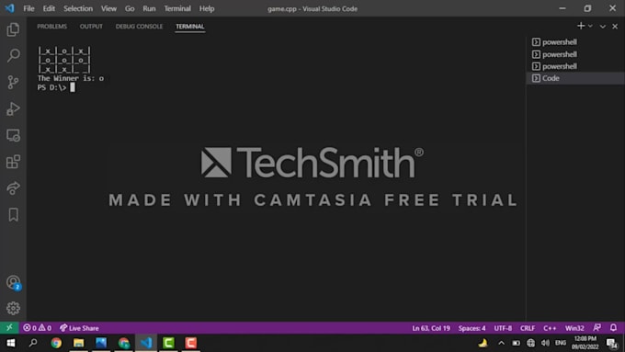Viewport: 625px width, 352px height.
Task: Switch to the Output tab
Action: point(91,27)
